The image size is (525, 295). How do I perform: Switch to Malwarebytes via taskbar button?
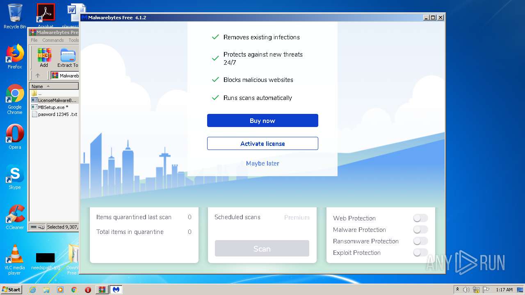point(116,290)
